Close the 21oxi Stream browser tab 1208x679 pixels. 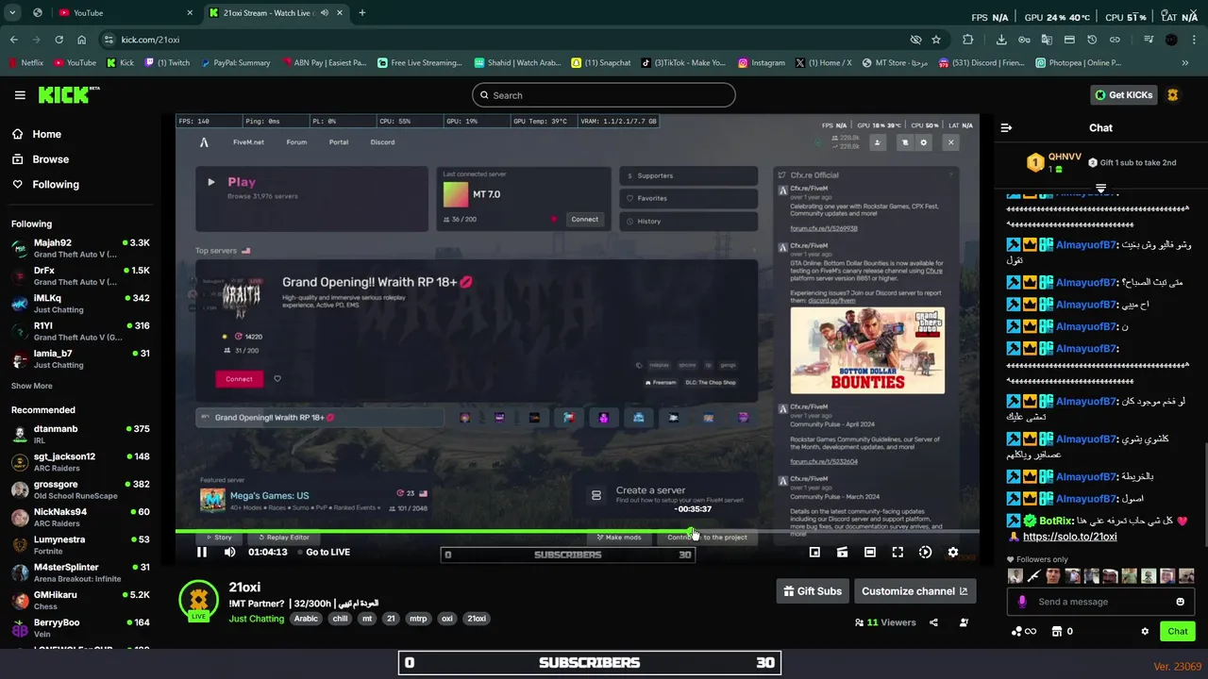click(342, 13)
